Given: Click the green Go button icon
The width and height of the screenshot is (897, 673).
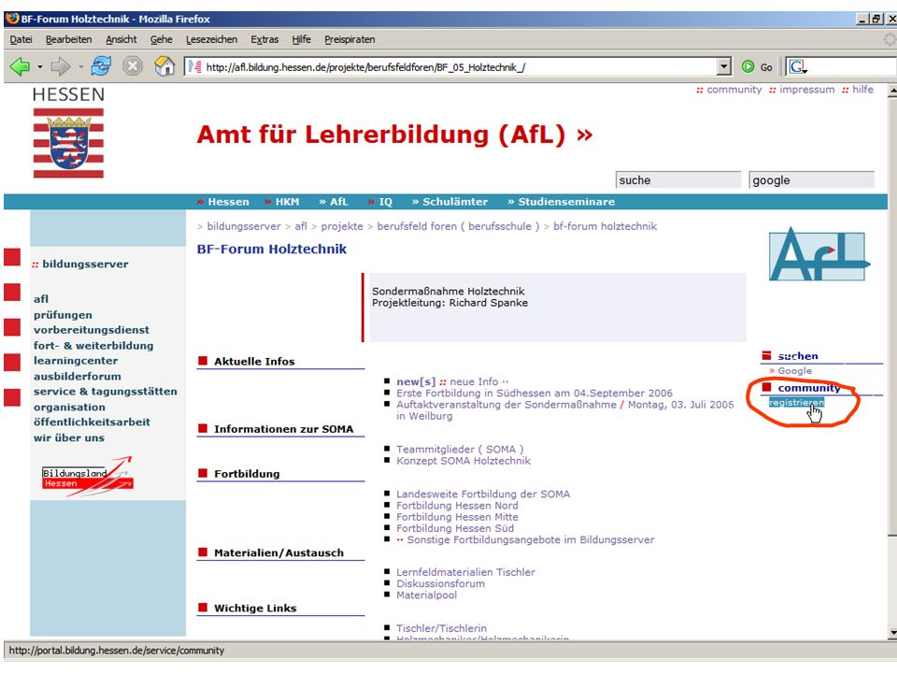Looking at the screenshot, I should pos(747,67).
